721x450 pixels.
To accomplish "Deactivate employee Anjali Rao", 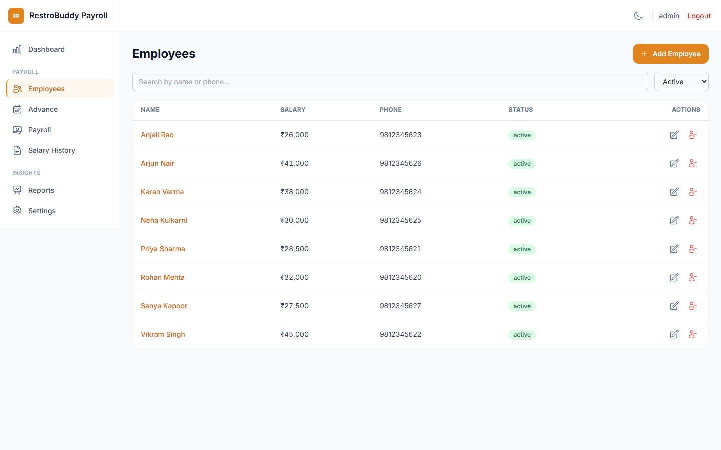I will coord(692,135).
